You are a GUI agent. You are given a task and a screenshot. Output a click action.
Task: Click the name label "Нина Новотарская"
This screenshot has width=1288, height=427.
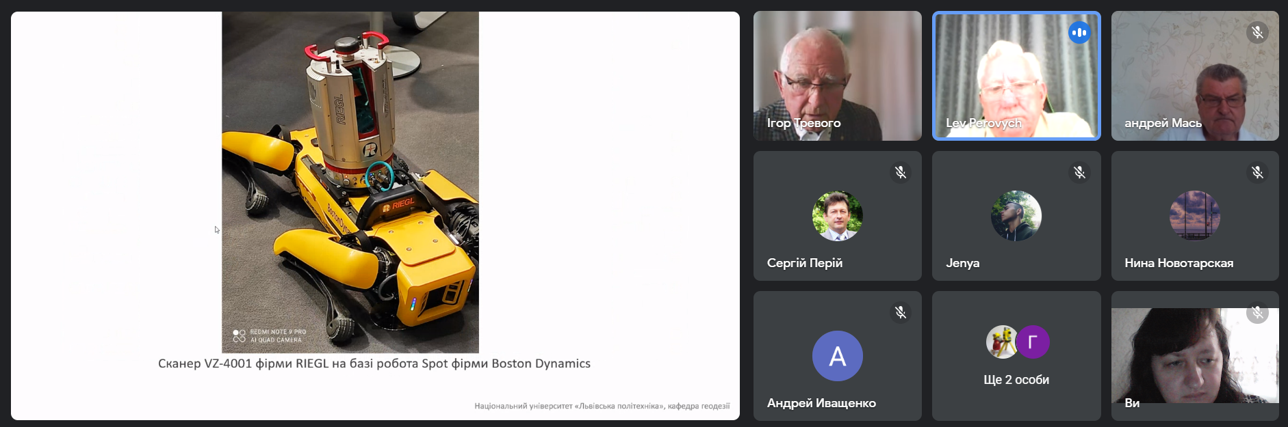pyautogui.click(x=1178, y=263)
